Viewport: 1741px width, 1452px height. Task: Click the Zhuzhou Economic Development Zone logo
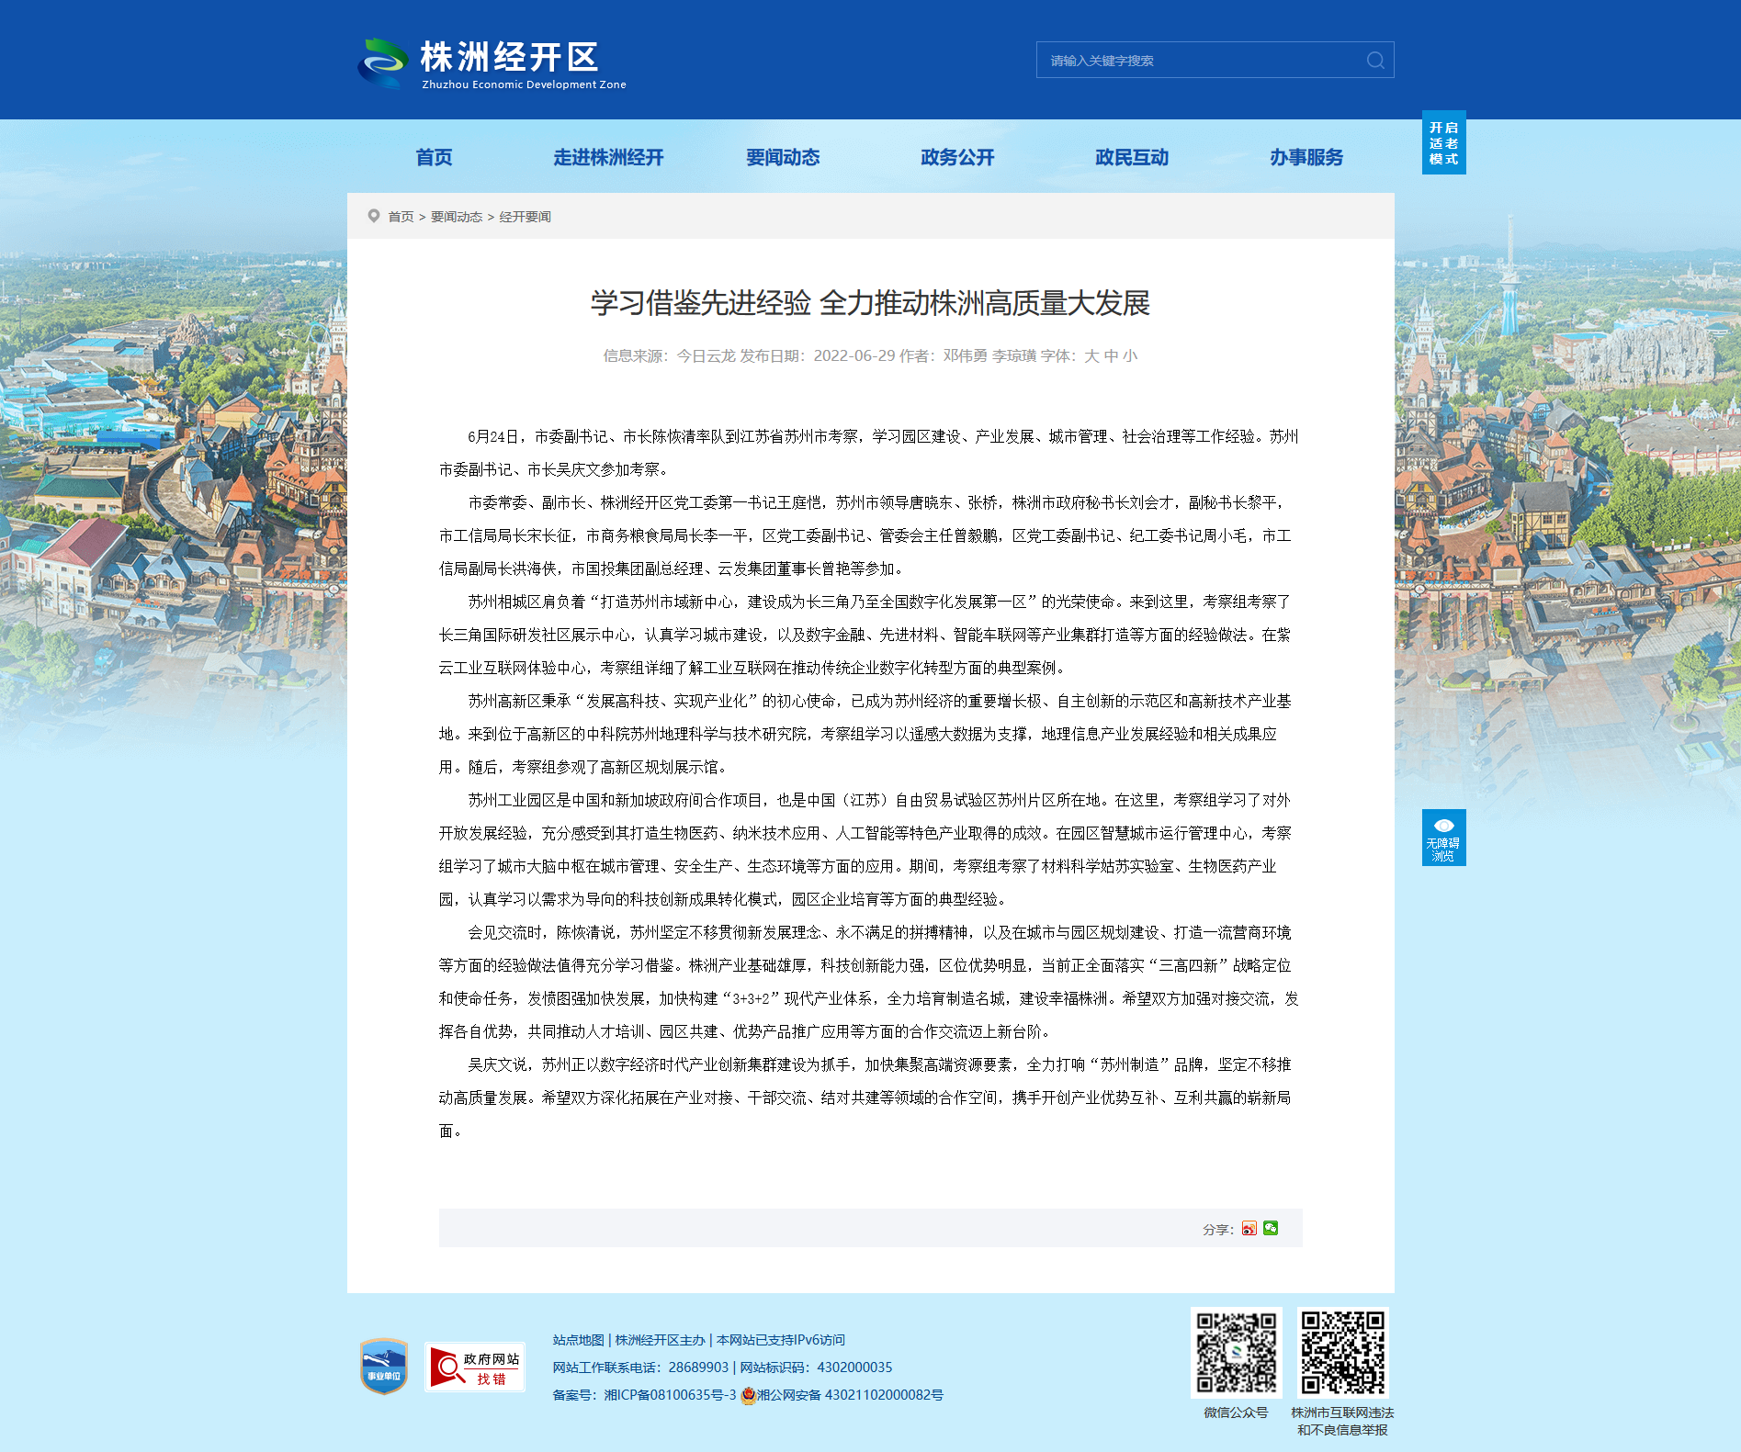492,63
